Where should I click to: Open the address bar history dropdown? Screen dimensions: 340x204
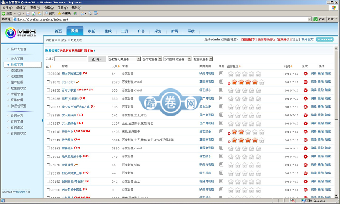pos(309,19)
